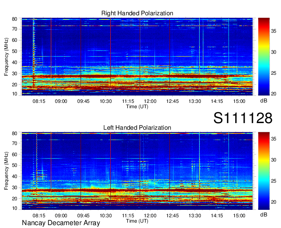The image size is (281, 228).
Task: Click the 40 MHz tick of Left Handed plot
Action: pyautogui.click(x=14, y=176)
